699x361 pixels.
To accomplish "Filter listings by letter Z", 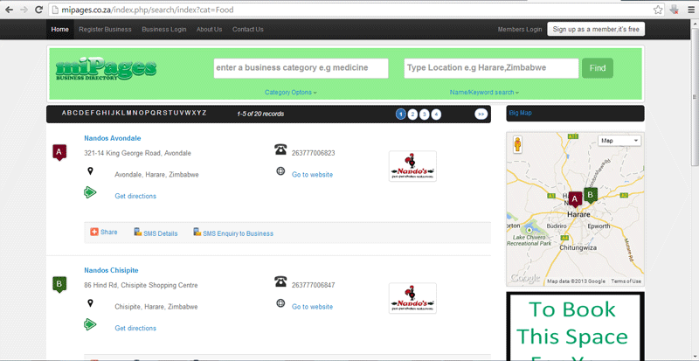I will click(204, 113).
